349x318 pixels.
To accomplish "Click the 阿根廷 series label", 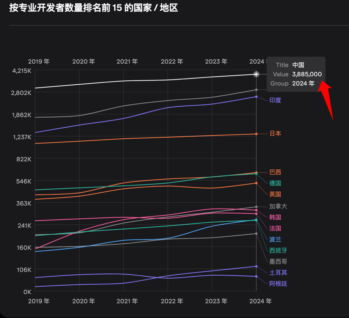I will click(278, 284).
